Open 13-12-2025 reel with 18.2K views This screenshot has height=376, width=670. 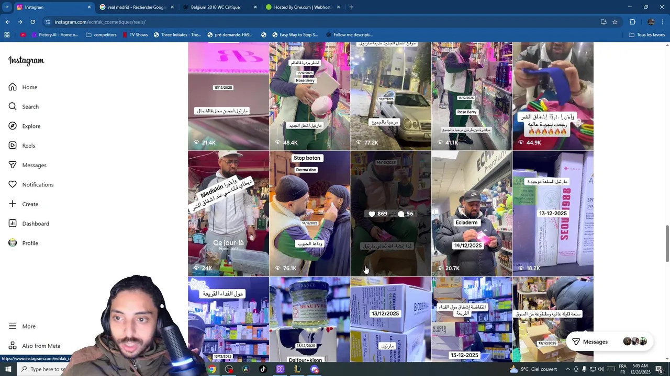click(x=553, y=214)
